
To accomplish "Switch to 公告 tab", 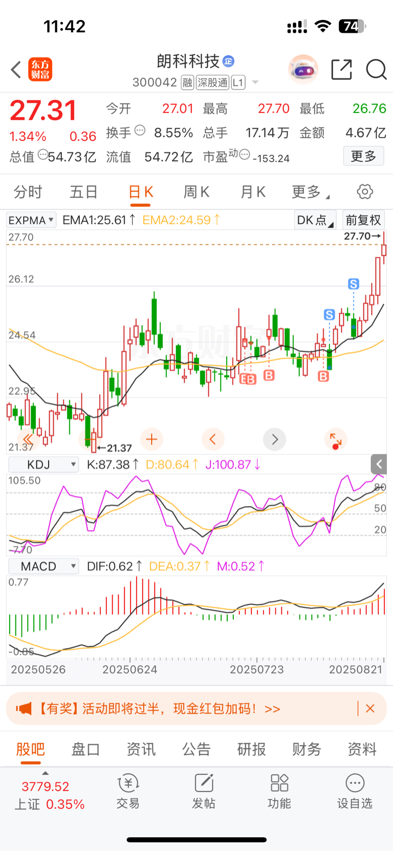I will coord(196,749).
